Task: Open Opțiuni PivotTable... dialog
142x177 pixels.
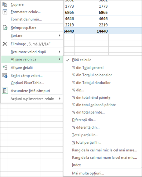Action: tap(27, 83)
